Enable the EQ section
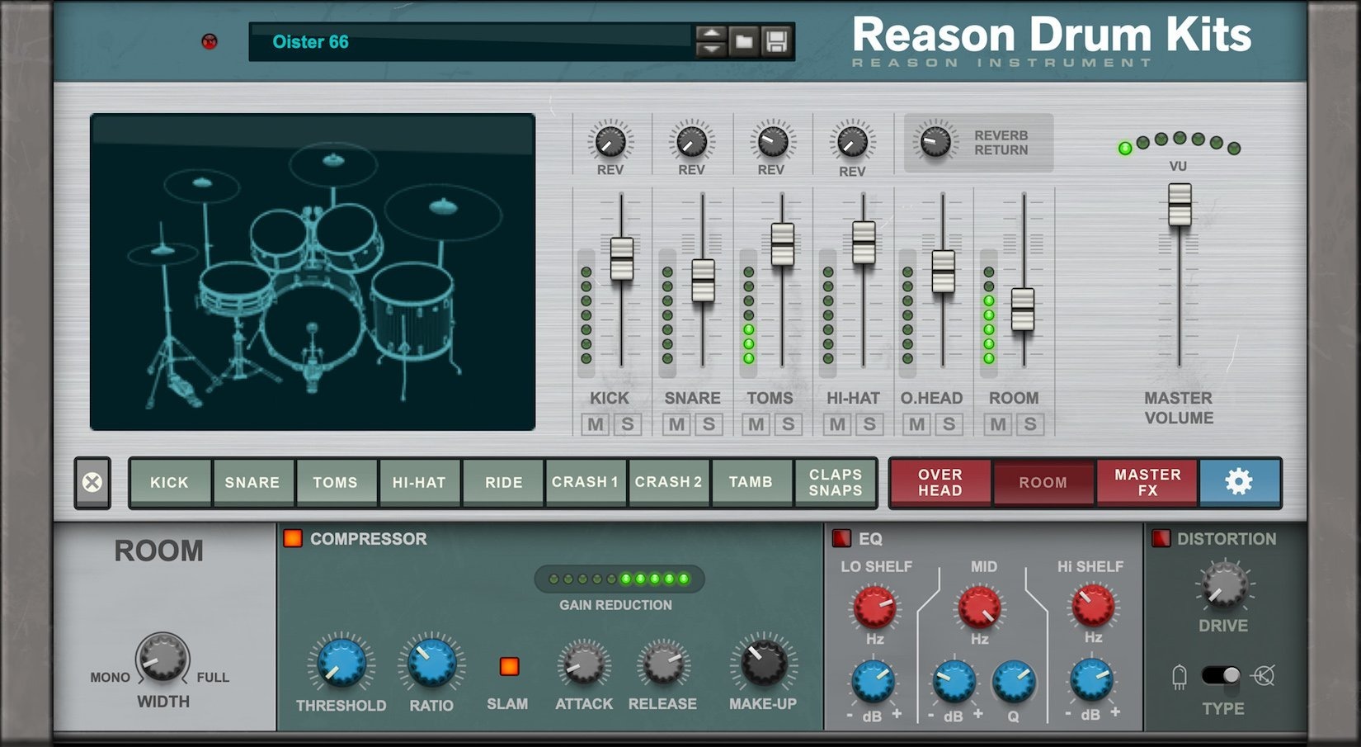The width and height of the screenshot is (1361, 747). click(x=842, y=537)
